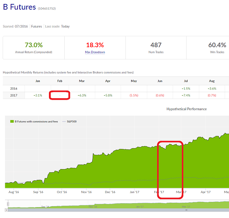The width and height of the screenshot is (229, 218).
Task: Click the navigator scrollbar left arrow
Action: 7,210
